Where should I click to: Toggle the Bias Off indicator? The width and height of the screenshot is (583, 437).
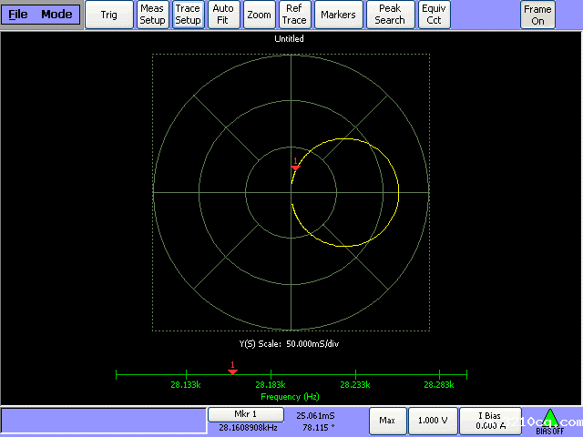[550, 422]
